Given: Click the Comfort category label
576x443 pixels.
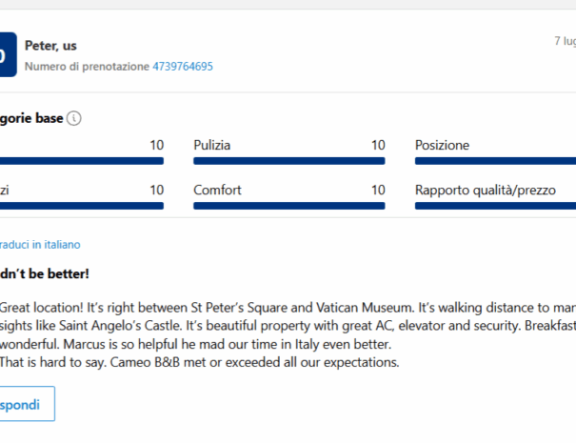Looking at the screenshot, I should coord(217,191).
